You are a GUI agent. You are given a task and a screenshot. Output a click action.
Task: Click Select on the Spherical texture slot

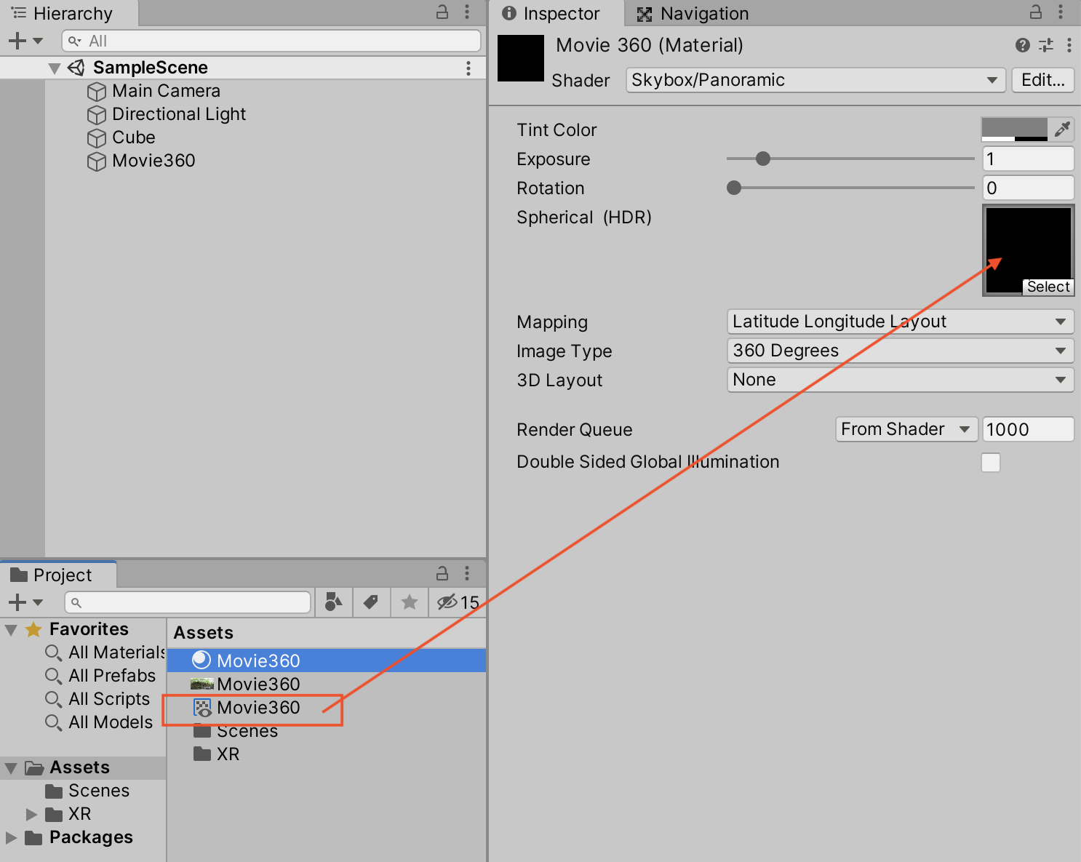point(1048,287)
